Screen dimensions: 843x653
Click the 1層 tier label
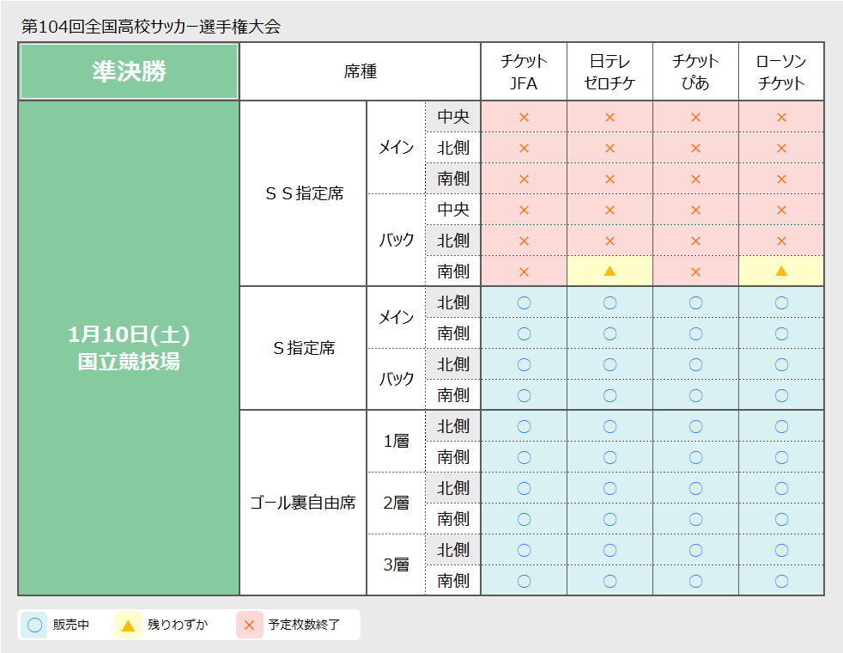point(397,441)
